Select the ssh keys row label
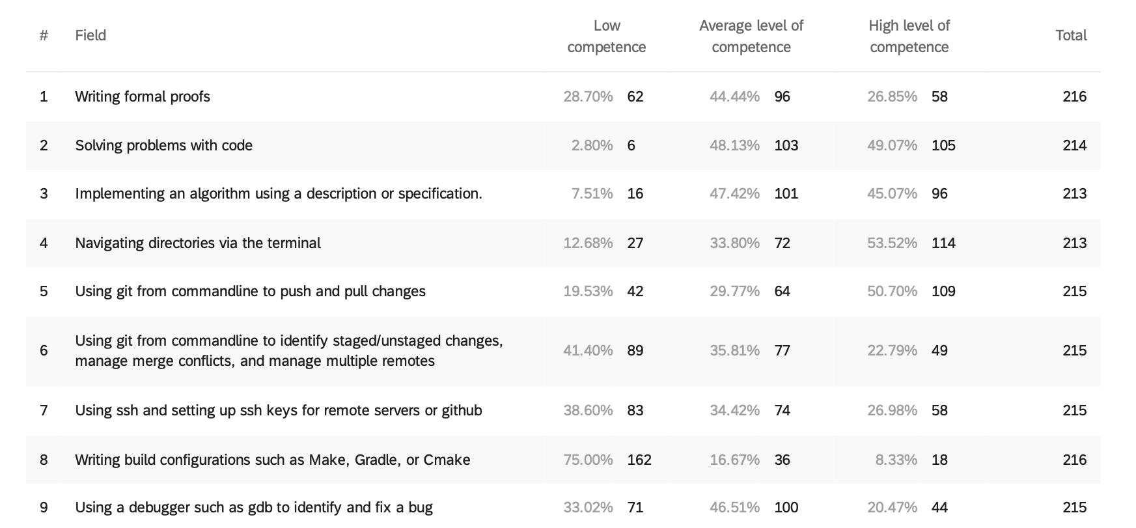The width and height of the screenshot is (1136, 528). pos(279,410)
